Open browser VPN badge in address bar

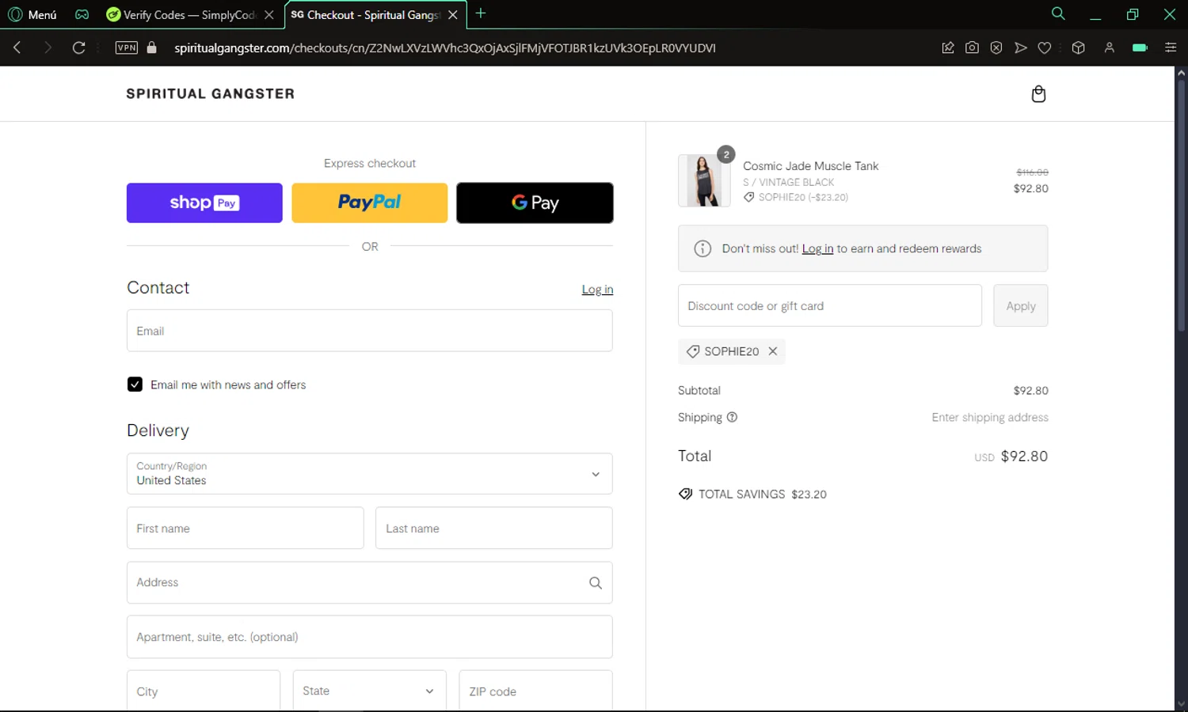tap(127, 47)
